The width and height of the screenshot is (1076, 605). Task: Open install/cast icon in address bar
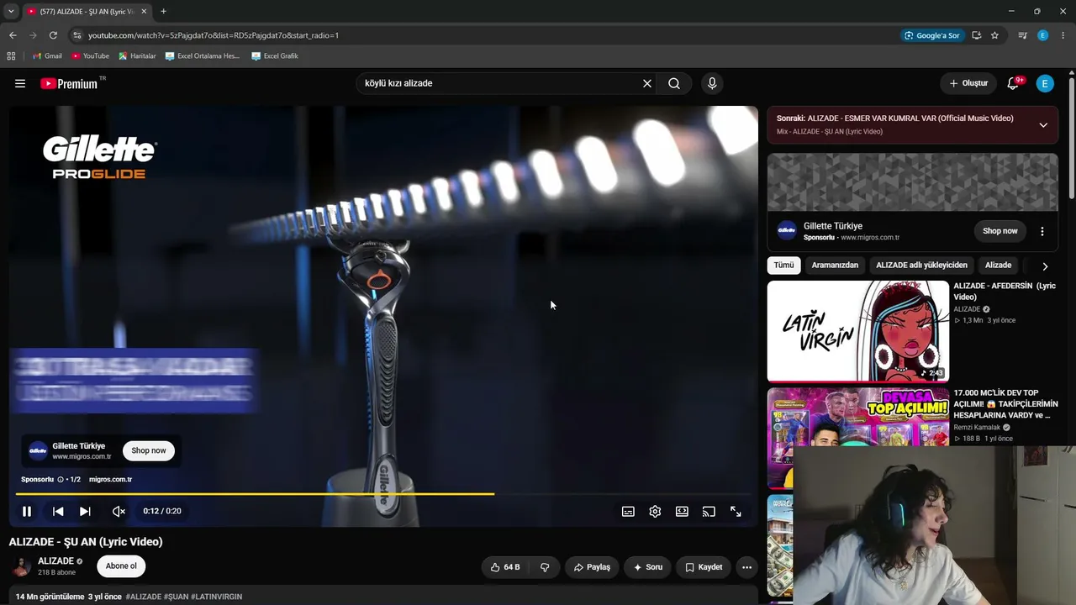click(977, 35)
